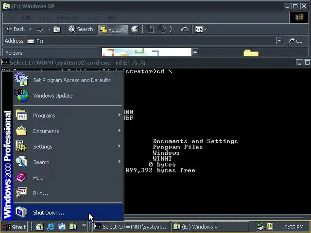Open the File menu in Explorer
This screenshot has width=311, height=233.
tap(10, 17)
